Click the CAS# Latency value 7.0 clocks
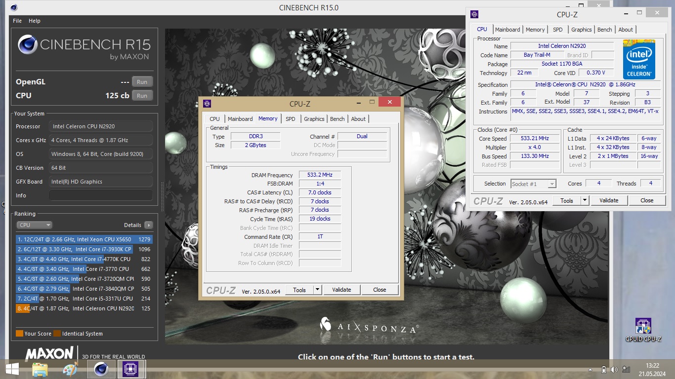Image resolution: width=675 pixels, height=379 pixels. pos(320,192)
